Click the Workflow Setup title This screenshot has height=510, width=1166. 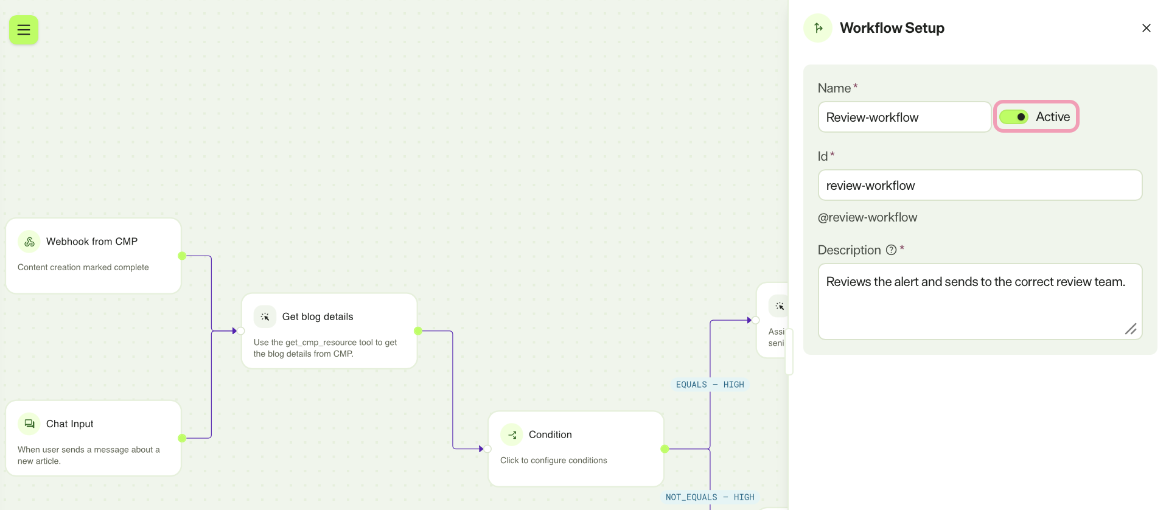pos(892,28)
